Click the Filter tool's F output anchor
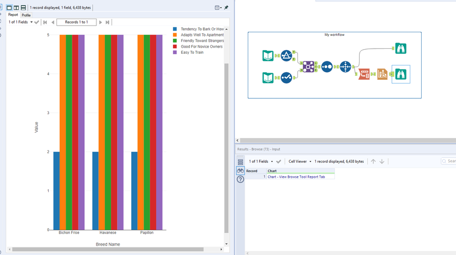 point(294,59)
